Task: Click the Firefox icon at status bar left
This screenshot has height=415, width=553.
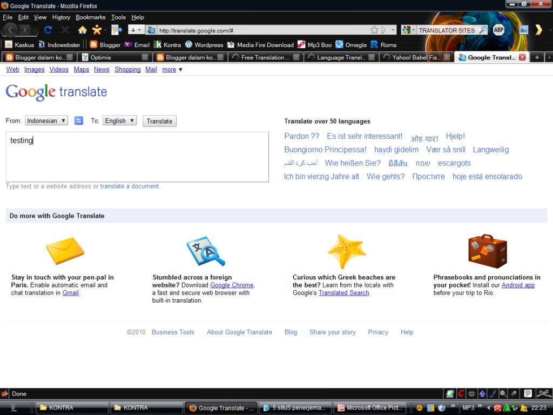Action: pos(4,393)
